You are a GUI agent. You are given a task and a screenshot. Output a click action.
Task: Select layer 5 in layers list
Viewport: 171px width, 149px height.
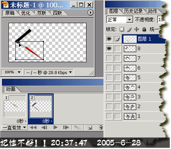point(135,78)
